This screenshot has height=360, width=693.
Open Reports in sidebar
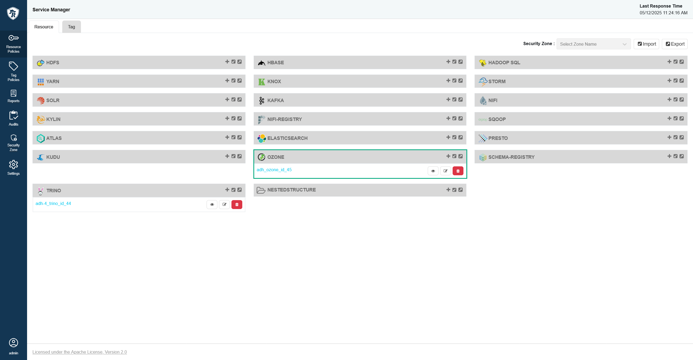pyautogui.click(x=14, y=96)
